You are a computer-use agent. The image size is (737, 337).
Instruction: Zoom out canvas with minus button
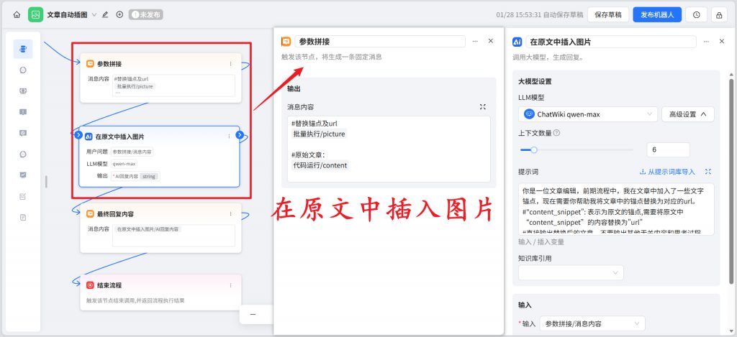(253, 314)
